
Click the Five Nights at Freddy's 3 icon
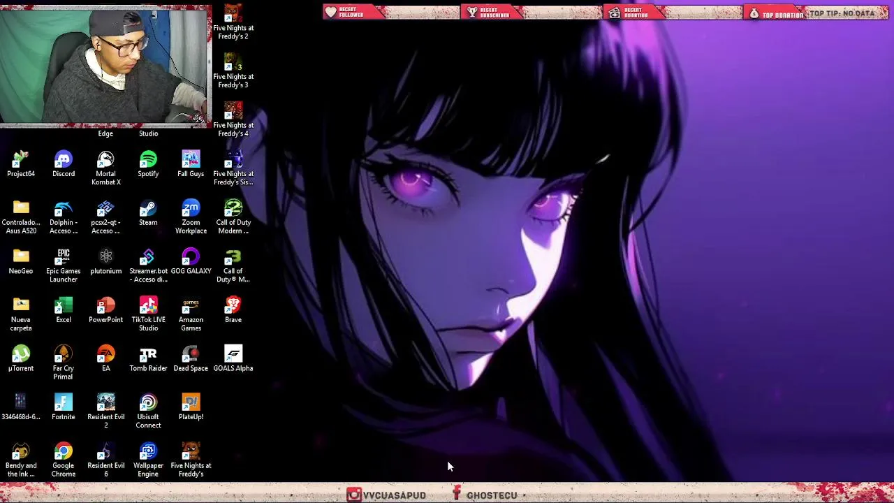point(233,71)
